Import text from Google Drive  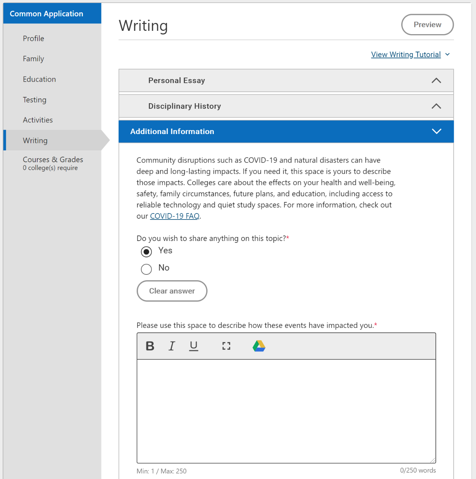click(x=259, y=346)
